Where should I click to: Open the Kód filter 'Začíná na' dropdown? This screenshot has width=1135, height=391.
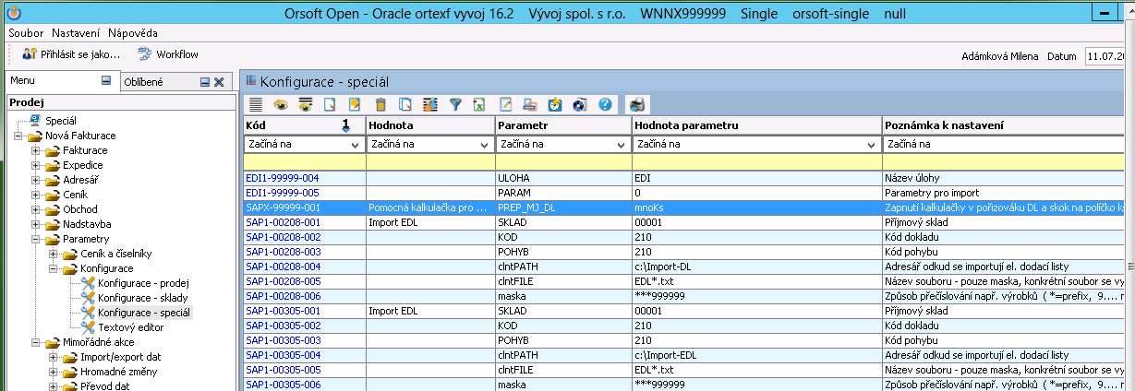[355, 145]
